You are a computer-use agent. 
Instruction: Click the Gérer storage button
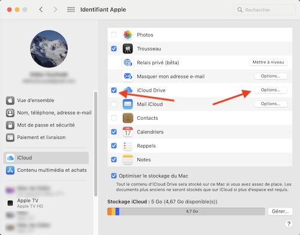click(x=280, y=212)
